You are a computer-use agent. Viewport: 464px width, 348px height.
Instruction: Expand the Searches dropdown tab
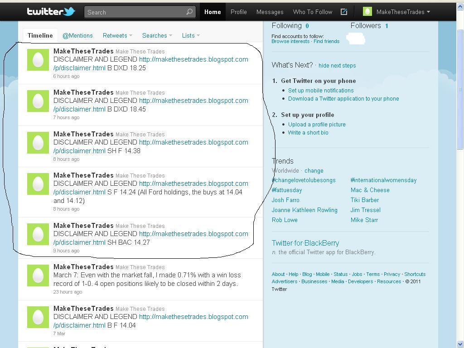click(157, 35)
